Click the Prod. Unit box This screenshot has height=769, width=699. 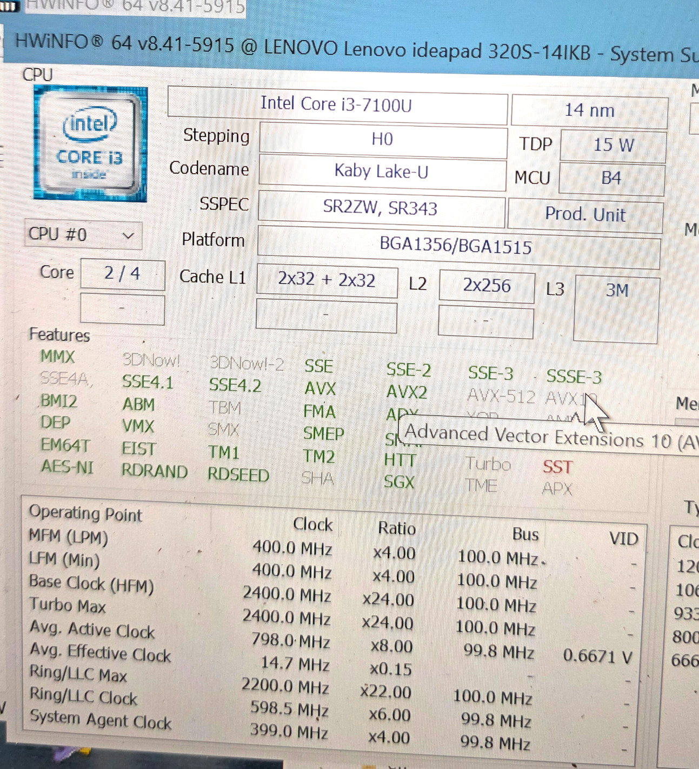[x=585, y=215]
